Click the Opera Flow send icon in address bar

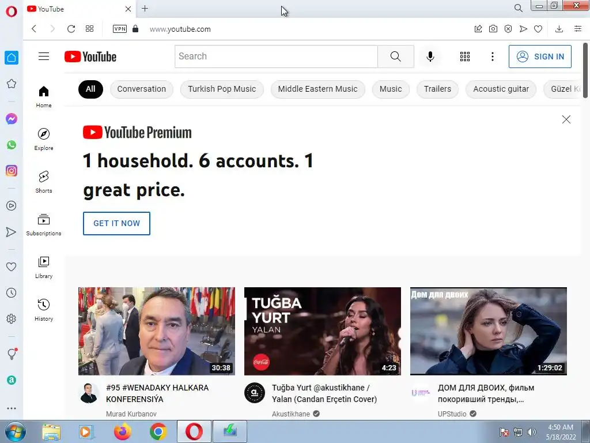[523, 29]
